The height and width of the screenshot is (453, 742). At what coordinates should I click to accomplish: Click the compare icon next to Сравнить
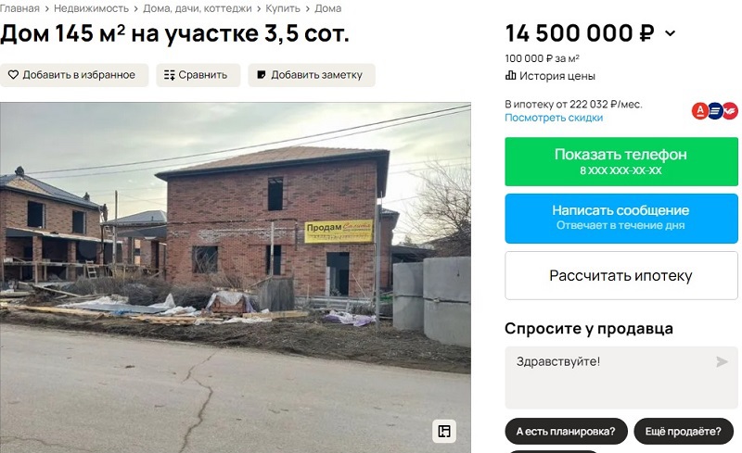point(170,75)
